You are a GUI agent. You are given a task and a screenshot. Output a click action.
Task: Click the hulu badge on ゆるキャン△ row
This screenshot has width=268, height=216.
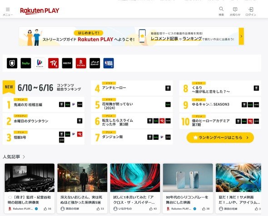(x=250, y=105)
